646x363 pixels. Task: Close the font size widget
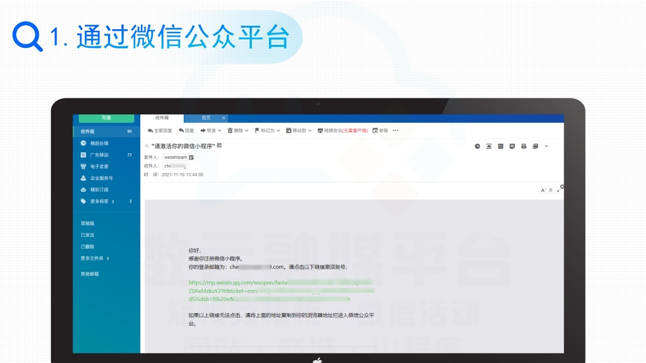(562, 187)
